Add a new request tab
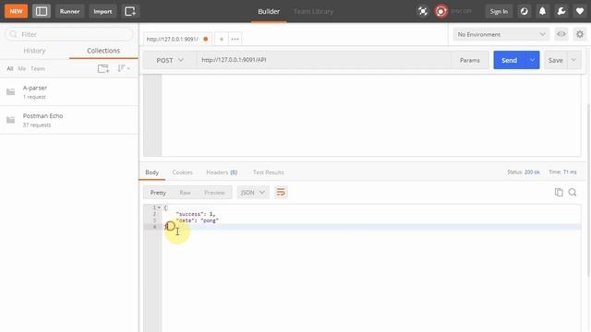 [x=222, y=39]
